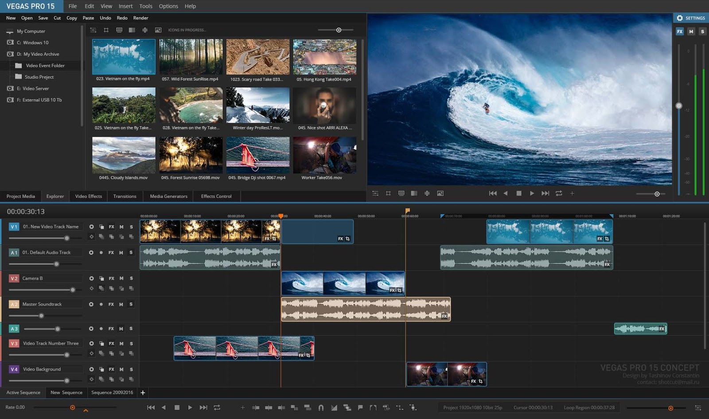Click the snapping magnet icon in bottom toolbar
This screenshot has height=419, width=709.
coord(321,407)
